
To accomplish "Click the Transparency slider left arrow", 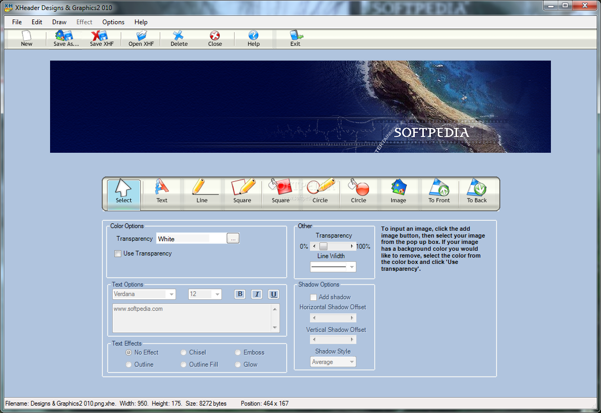I will click(314, 247).
